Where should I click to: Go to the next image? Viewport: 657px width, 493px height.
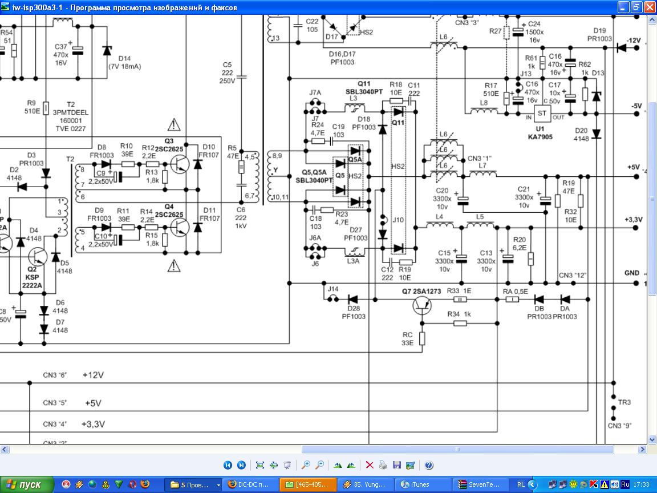click(x=241, y=465)
